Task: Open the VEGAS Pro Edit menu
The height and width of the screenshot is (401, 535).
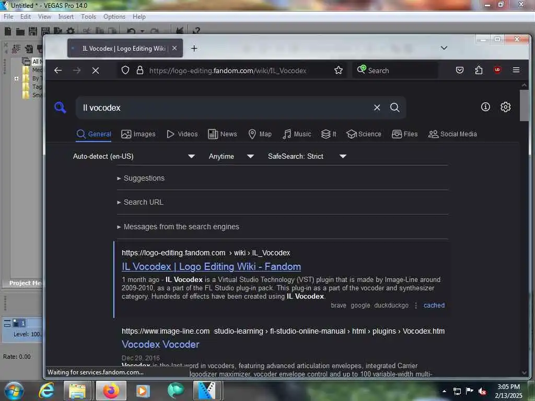Action: [25, 17]
